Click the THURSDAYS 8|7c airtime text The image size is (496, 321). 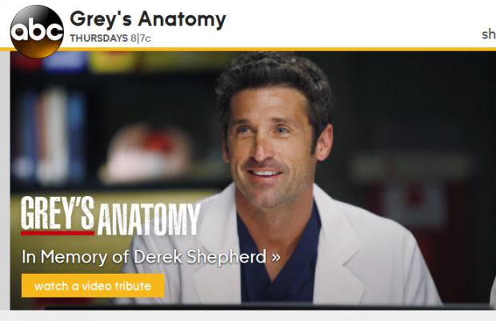pyautogui.click(x=110, y=38)
